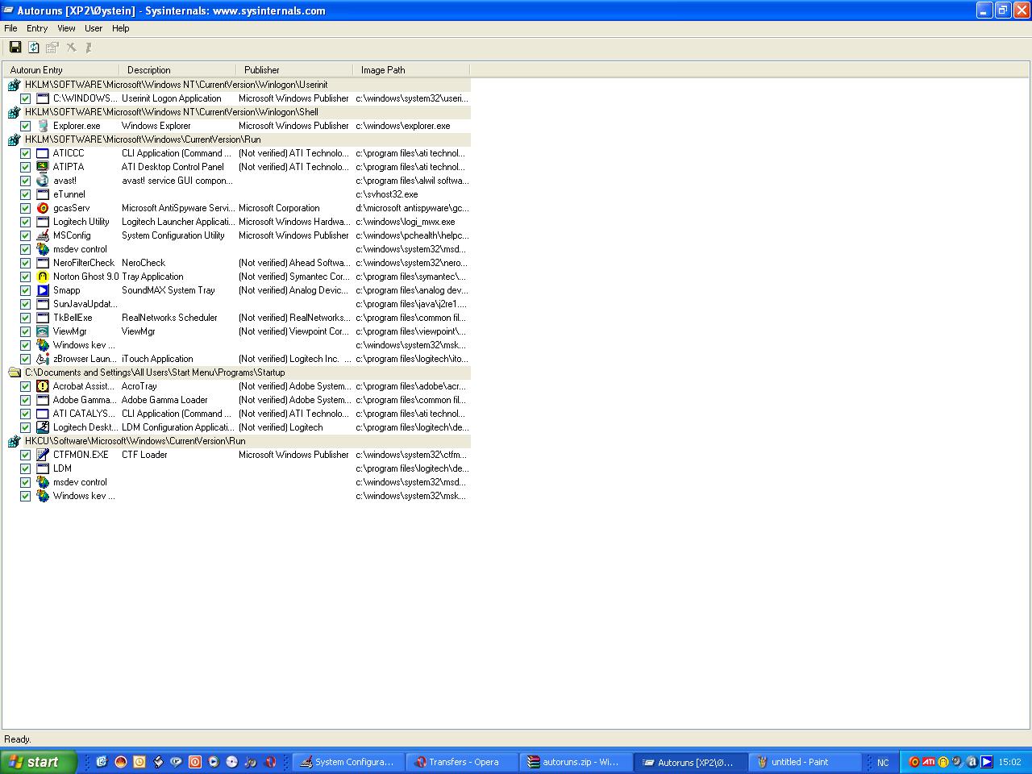1032x774 pixels.
Task: Select the avast! entry icon
Action: 43,181
